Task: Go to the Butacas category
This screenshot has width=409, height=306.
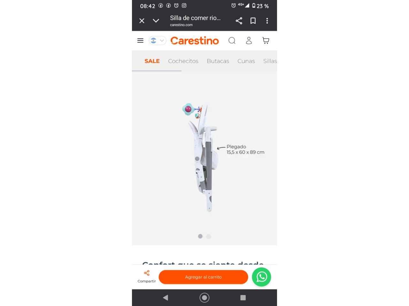Action: (218, 61)
